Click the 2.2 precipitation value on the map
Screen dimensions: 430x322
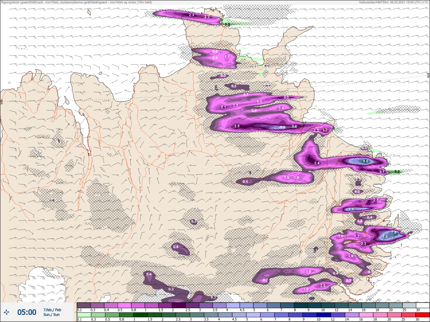pyautogui.click(x=207, y=17)
